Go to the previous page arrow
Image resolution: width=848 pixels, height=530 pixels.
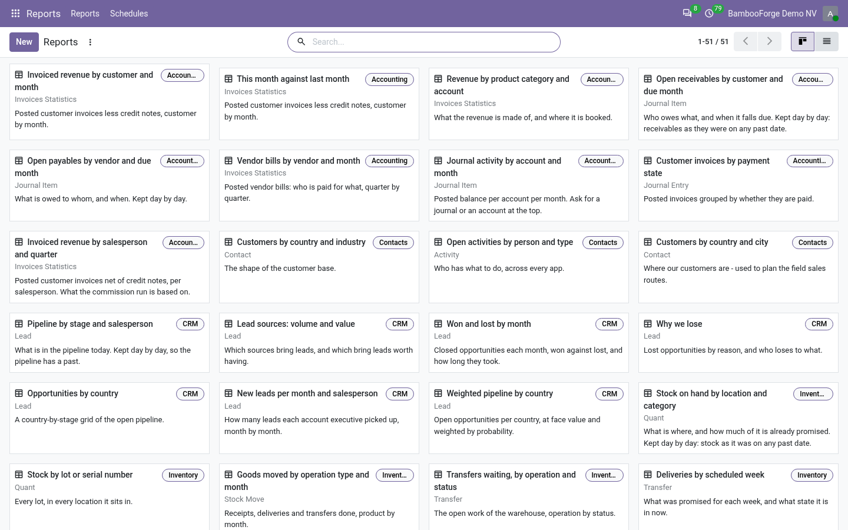tap(746, 41)
